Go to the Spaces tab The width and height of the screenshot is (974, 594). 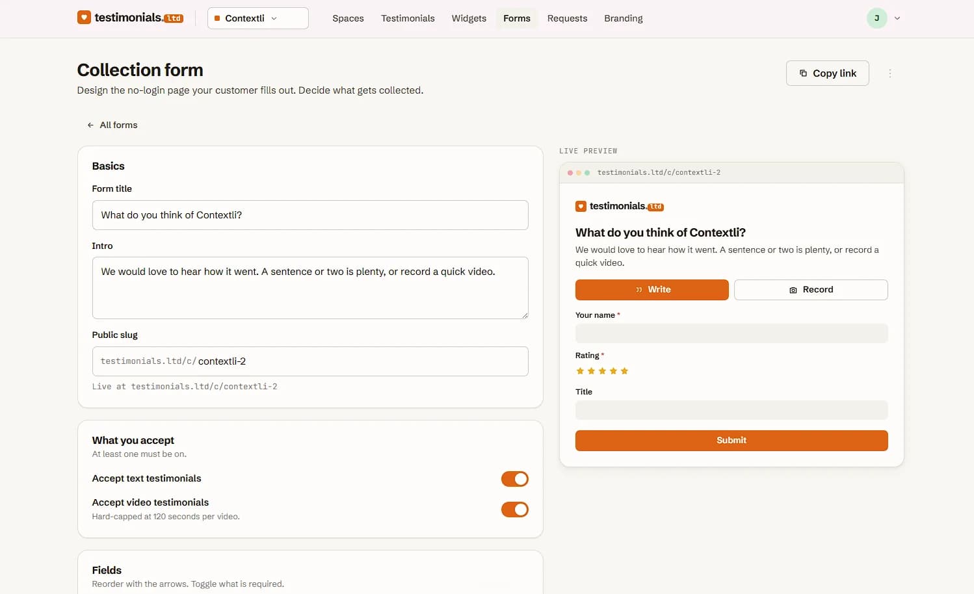tap(348, 18)
